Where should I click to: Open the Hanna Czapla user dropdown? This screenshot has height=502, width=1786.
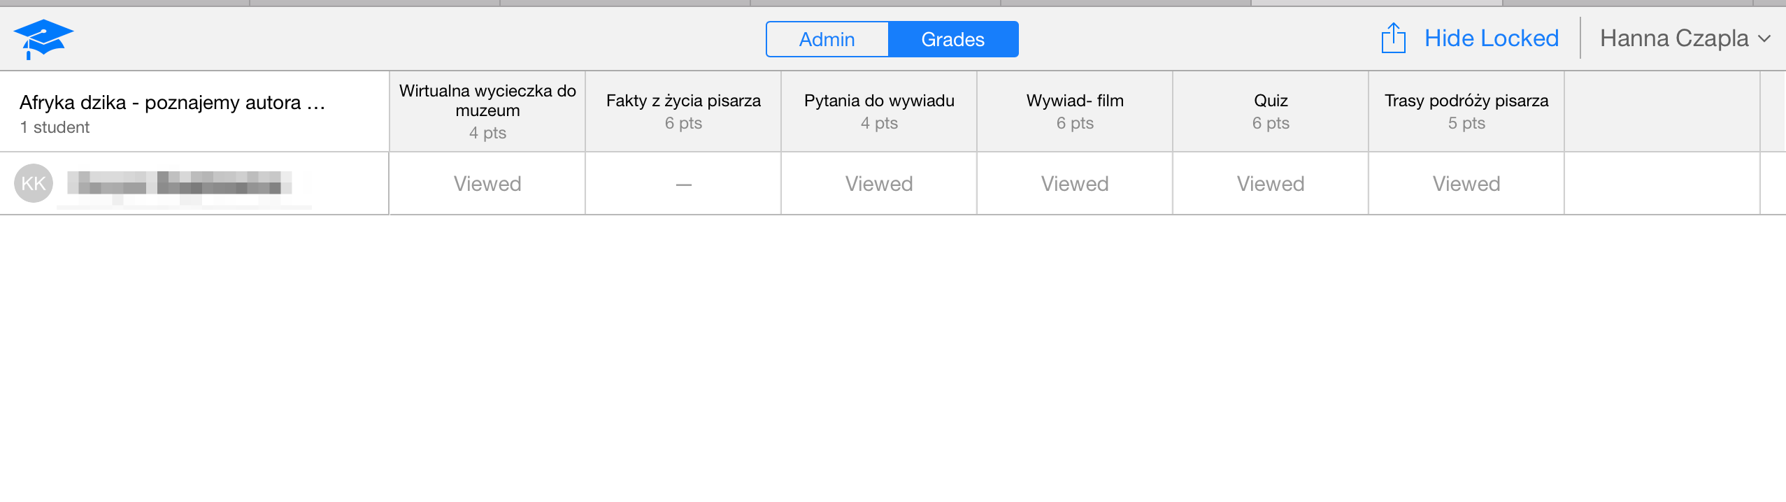[x=1673, y=38]
